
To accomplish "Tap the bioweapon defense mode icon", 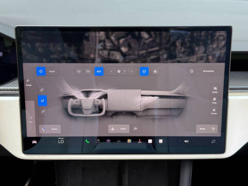I will 155,71.
